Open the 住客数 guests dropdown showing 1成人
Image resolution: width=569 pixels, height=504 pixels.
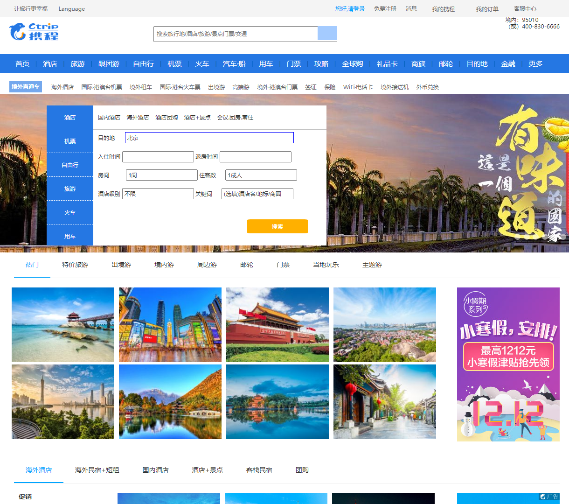pyautogui.click(x=260, y=175)
